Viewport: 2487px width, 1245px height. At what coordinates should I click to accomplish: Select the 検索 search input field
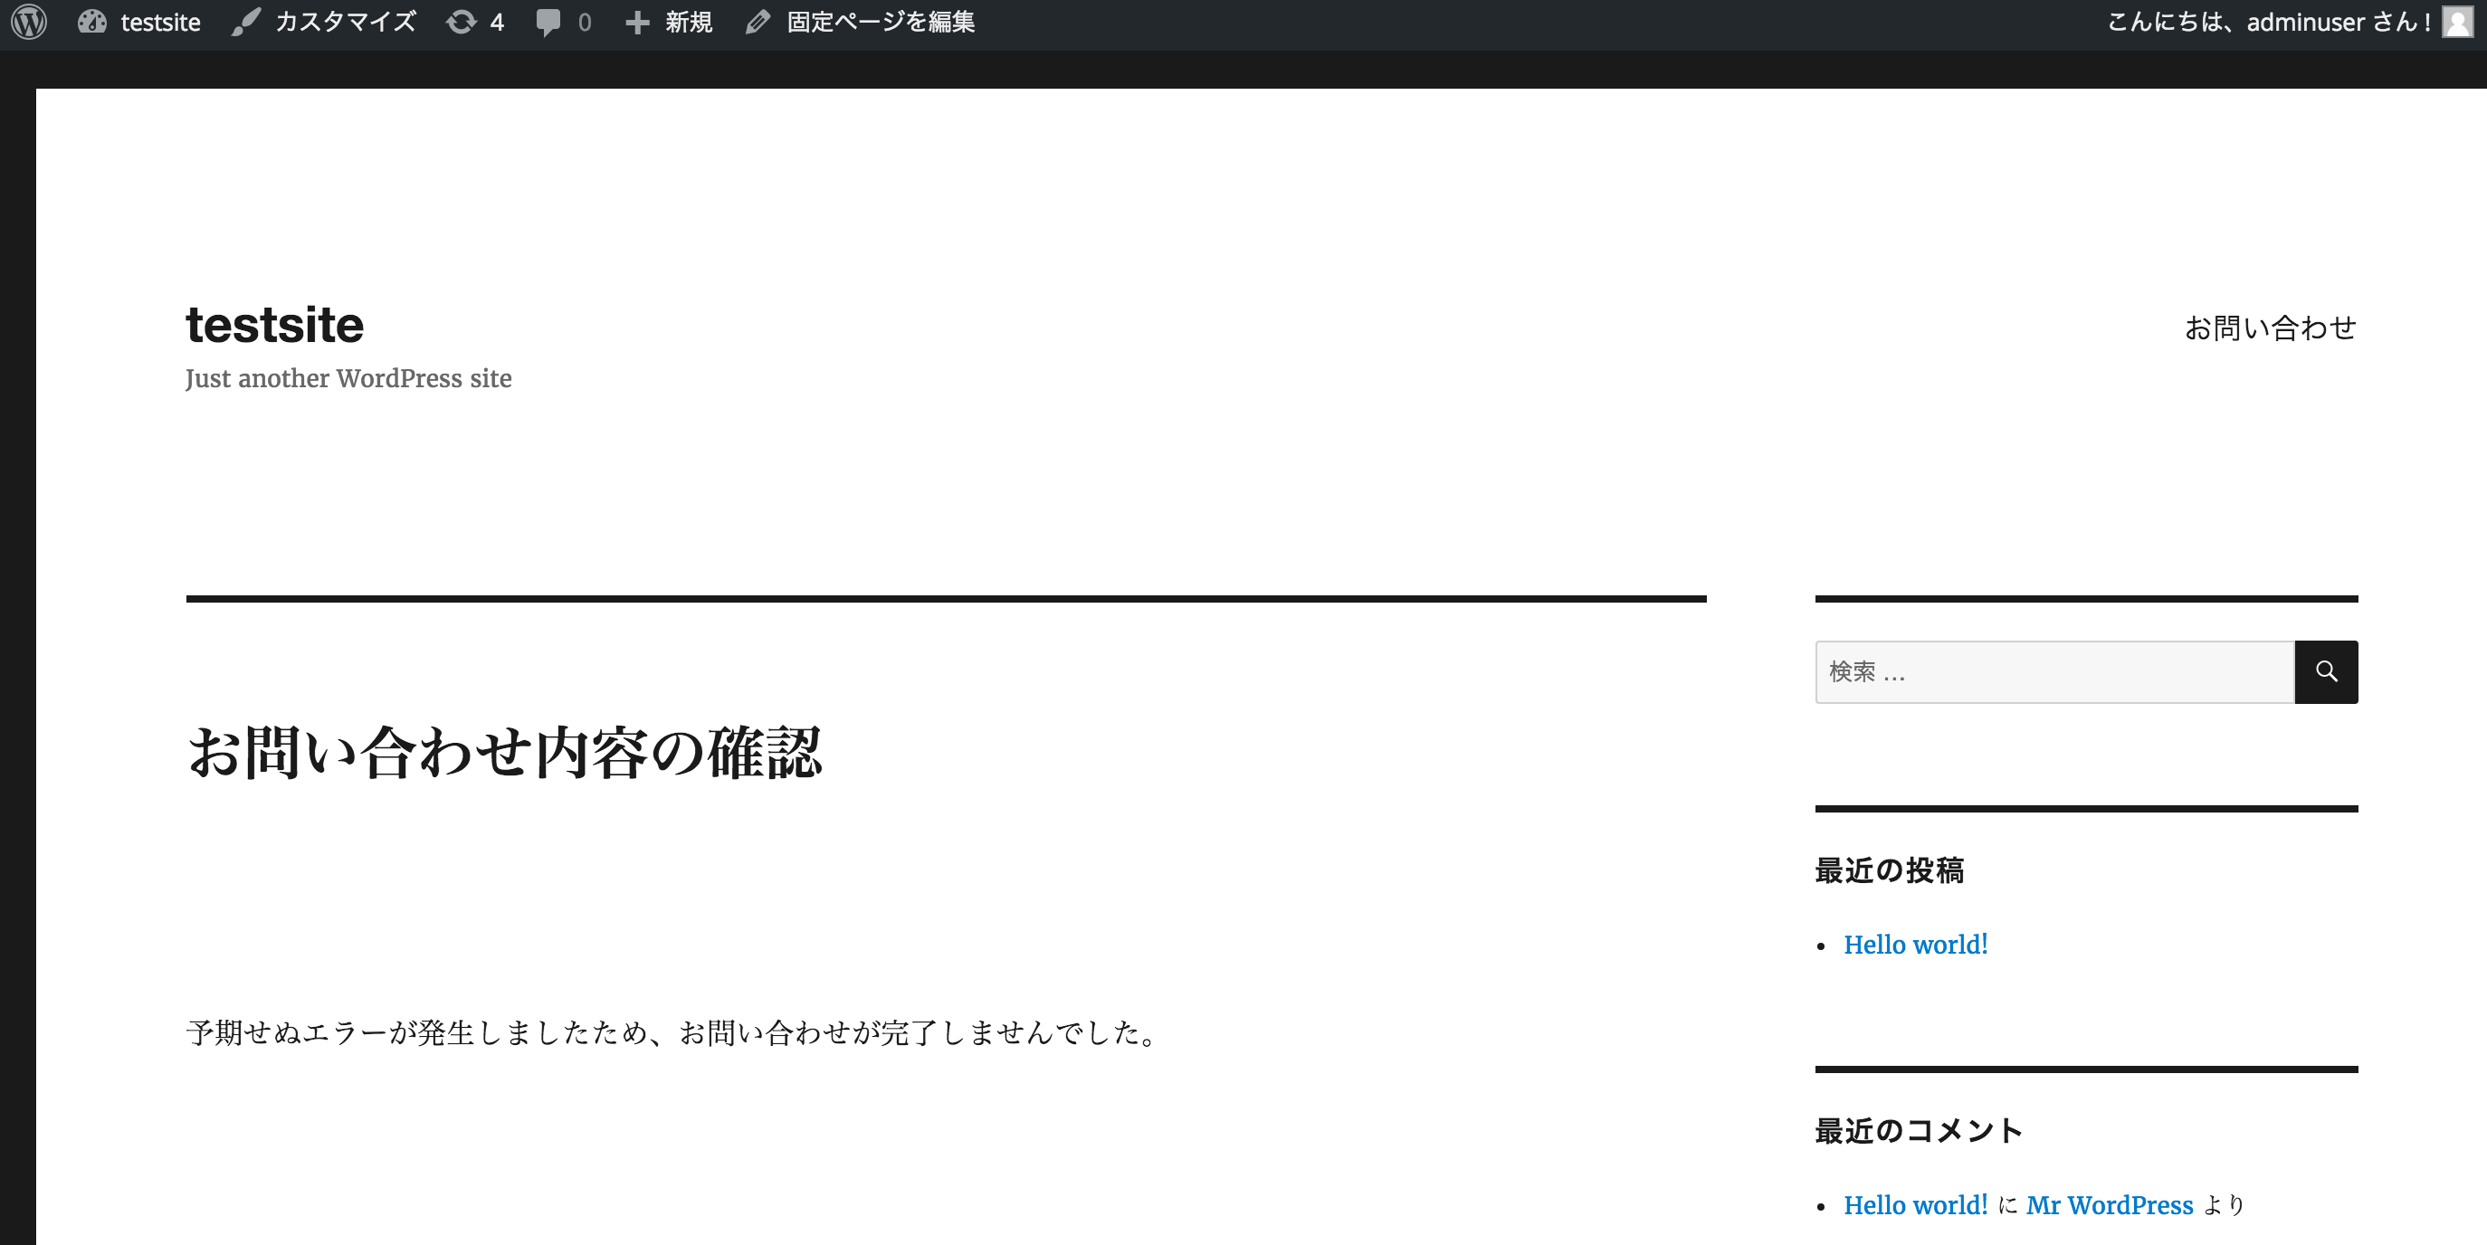[2047, 671]
